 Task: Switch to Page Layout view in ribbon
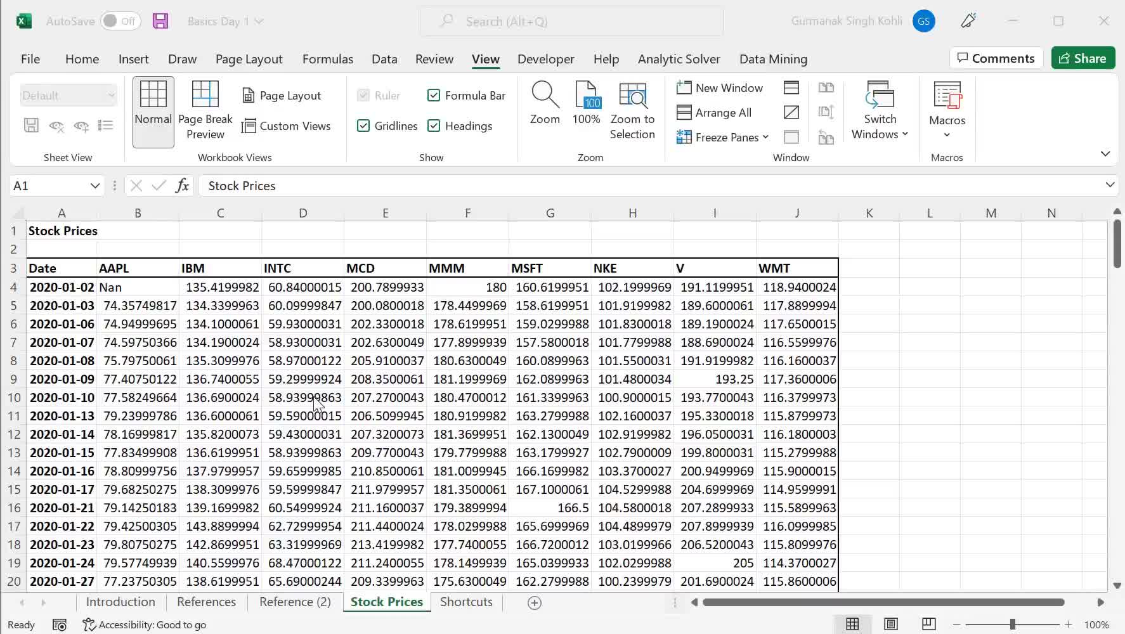click(x=282, y=95)
